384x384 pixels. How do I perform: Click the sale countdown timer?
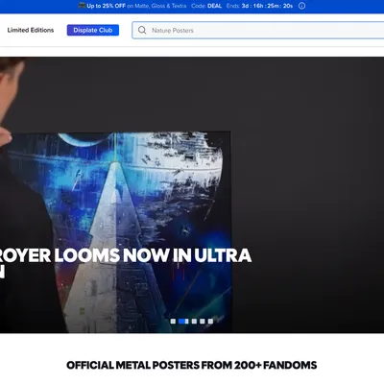pos(267,6)
